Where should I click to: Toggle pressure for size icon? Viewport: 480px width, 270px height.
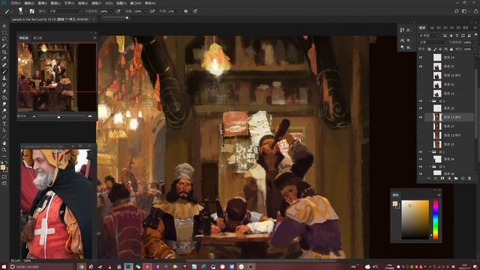point(195,11)
